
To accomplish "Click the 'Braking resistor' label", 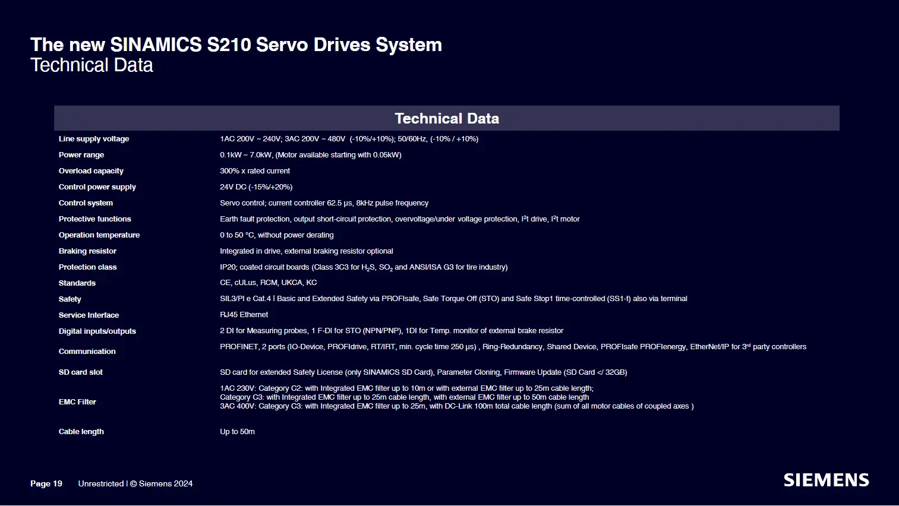I will pos(87,251).
